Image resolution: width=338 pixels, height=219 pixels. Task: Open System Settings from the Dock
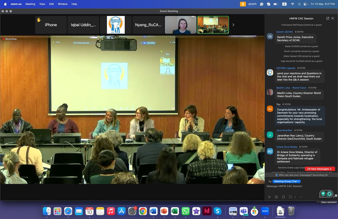(x=132, y=211)
